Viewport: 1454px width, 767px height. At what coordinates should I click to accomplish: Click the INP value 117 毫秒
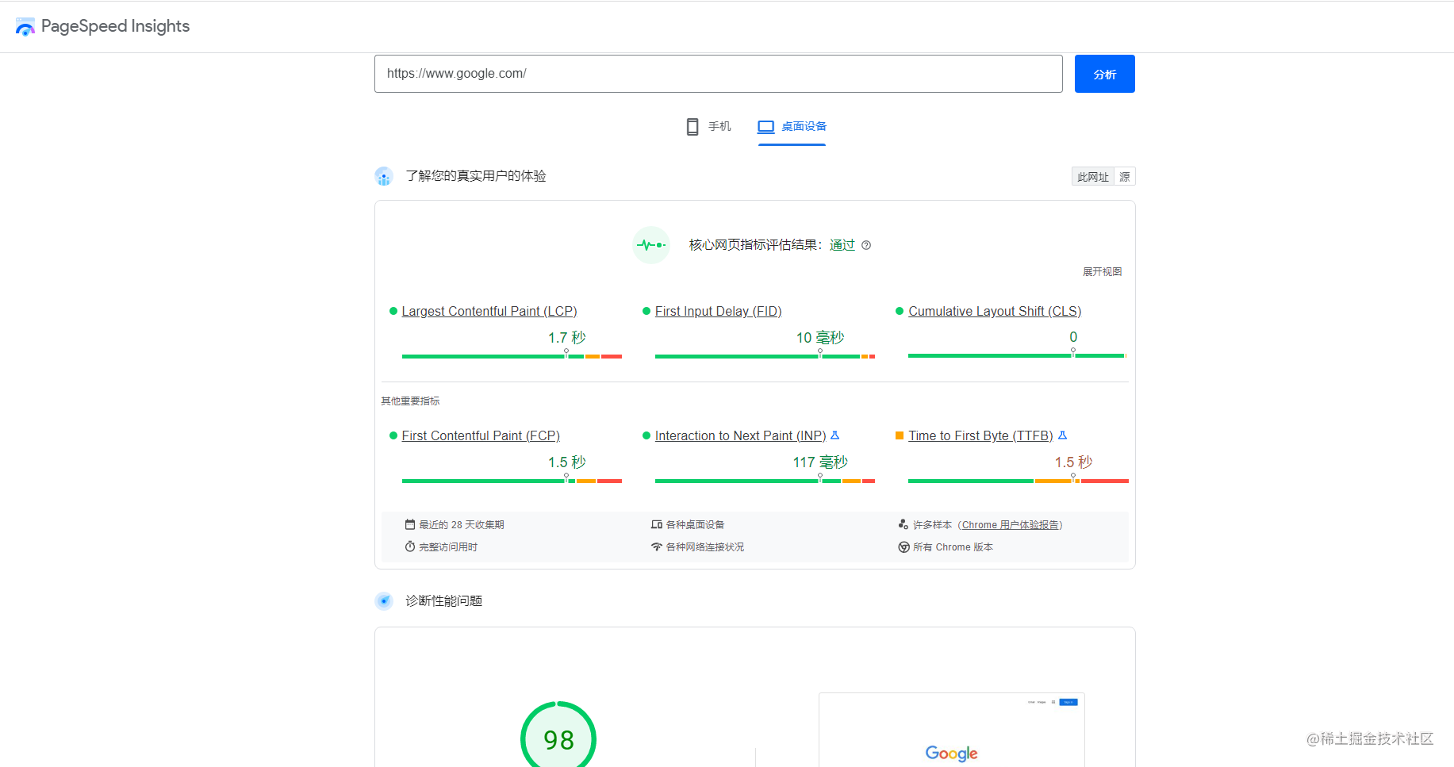pyautogui.click(x=820, y=462)
